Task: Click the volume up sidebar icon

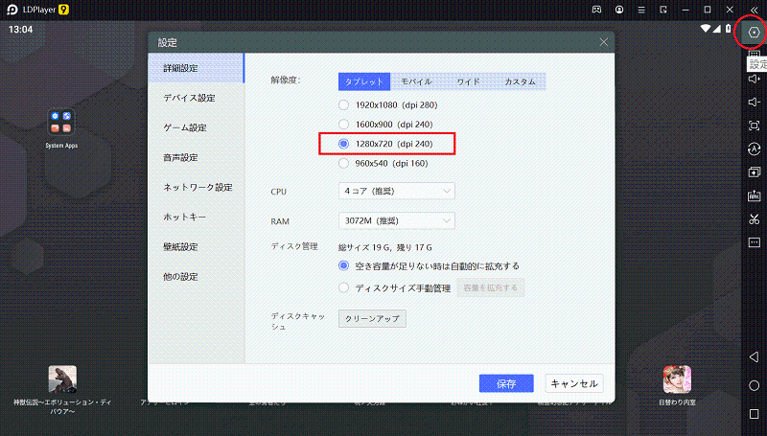Action: coord(754,79)
